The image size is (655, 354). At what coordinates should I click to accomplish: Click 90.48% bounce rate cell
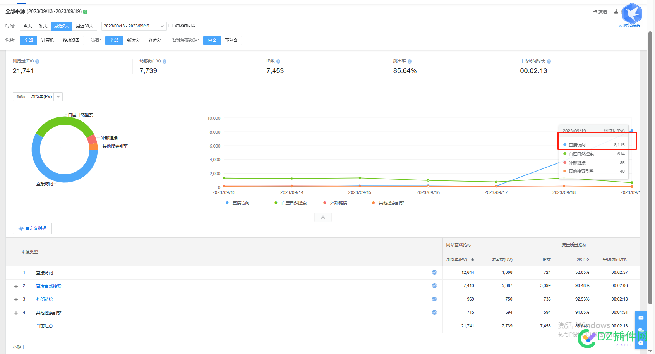pyautogui.click(x=582, y=285)
